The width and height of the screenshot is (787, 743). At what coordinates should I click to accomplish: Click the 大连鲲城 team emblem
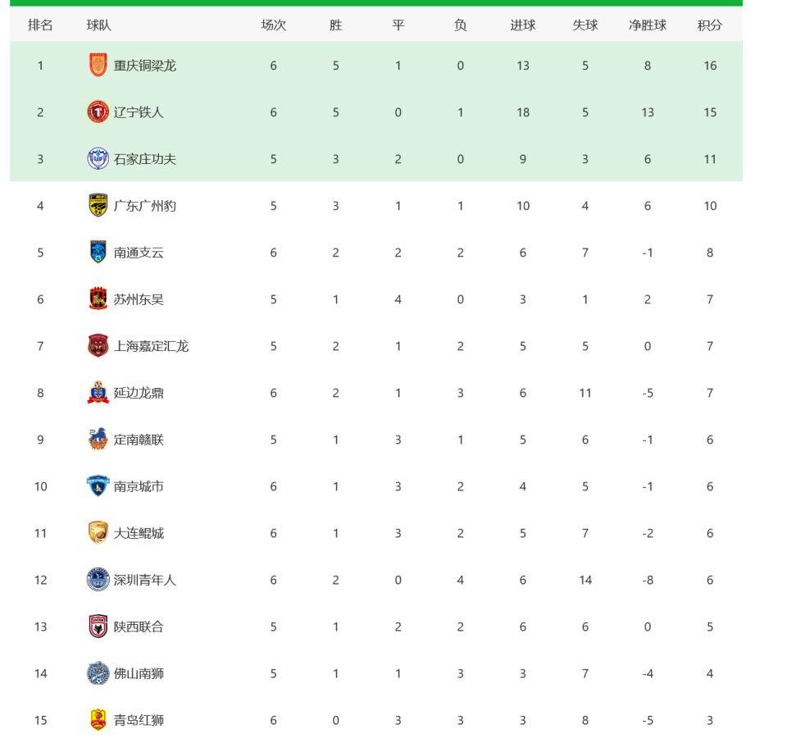[x=98, y=533]
